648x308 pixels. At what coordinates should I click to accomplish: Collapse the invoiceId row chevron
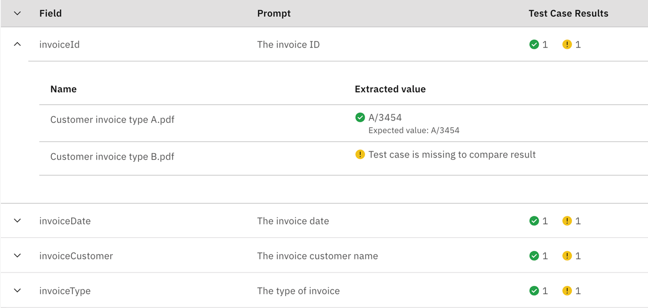[17, 45]
